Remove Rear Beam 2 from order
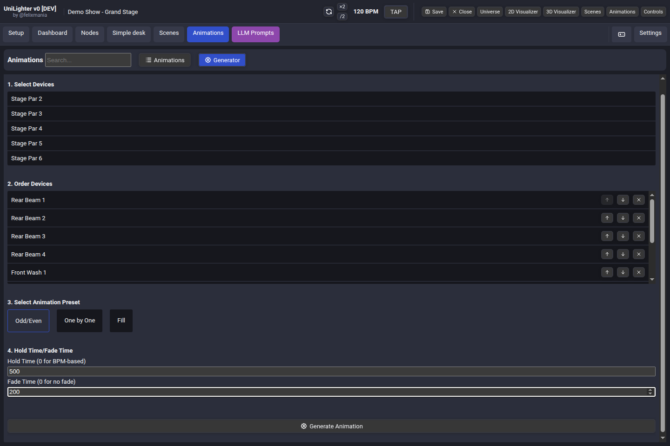 tap(639, 218)
